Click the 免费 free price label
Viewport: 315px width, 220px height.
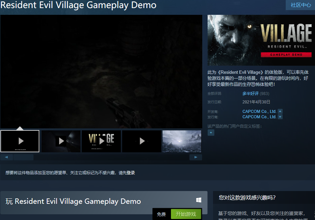161,214
